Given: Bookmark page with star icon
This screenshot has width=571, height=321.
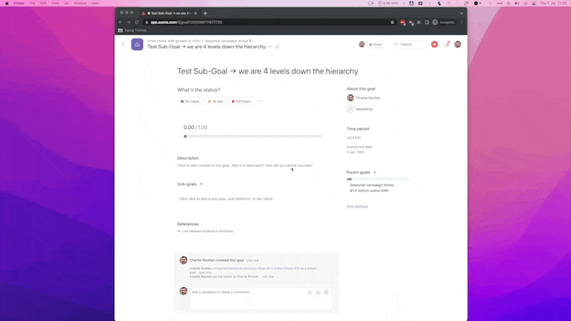Looking at the screenshot, I should pyautogui.click(x=392, y=22).
